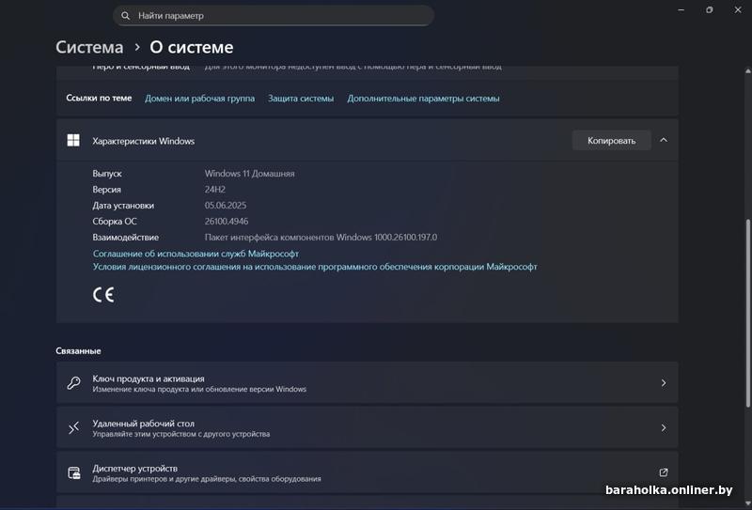Viewport: 752px width, 510px height.
Task: Click the search magnifier icon
Action: coord(125,16)
